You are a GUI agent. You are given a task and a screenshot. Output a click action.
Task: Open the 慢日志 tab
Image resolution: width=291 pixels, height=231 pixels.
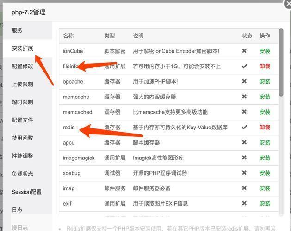[x=20, y=228]
